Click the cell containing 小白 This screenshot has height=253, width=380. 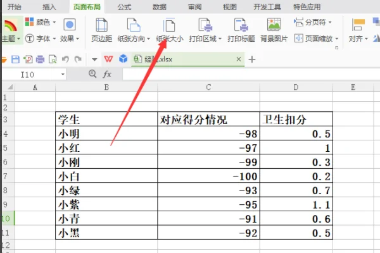click(x=106, y=176)
